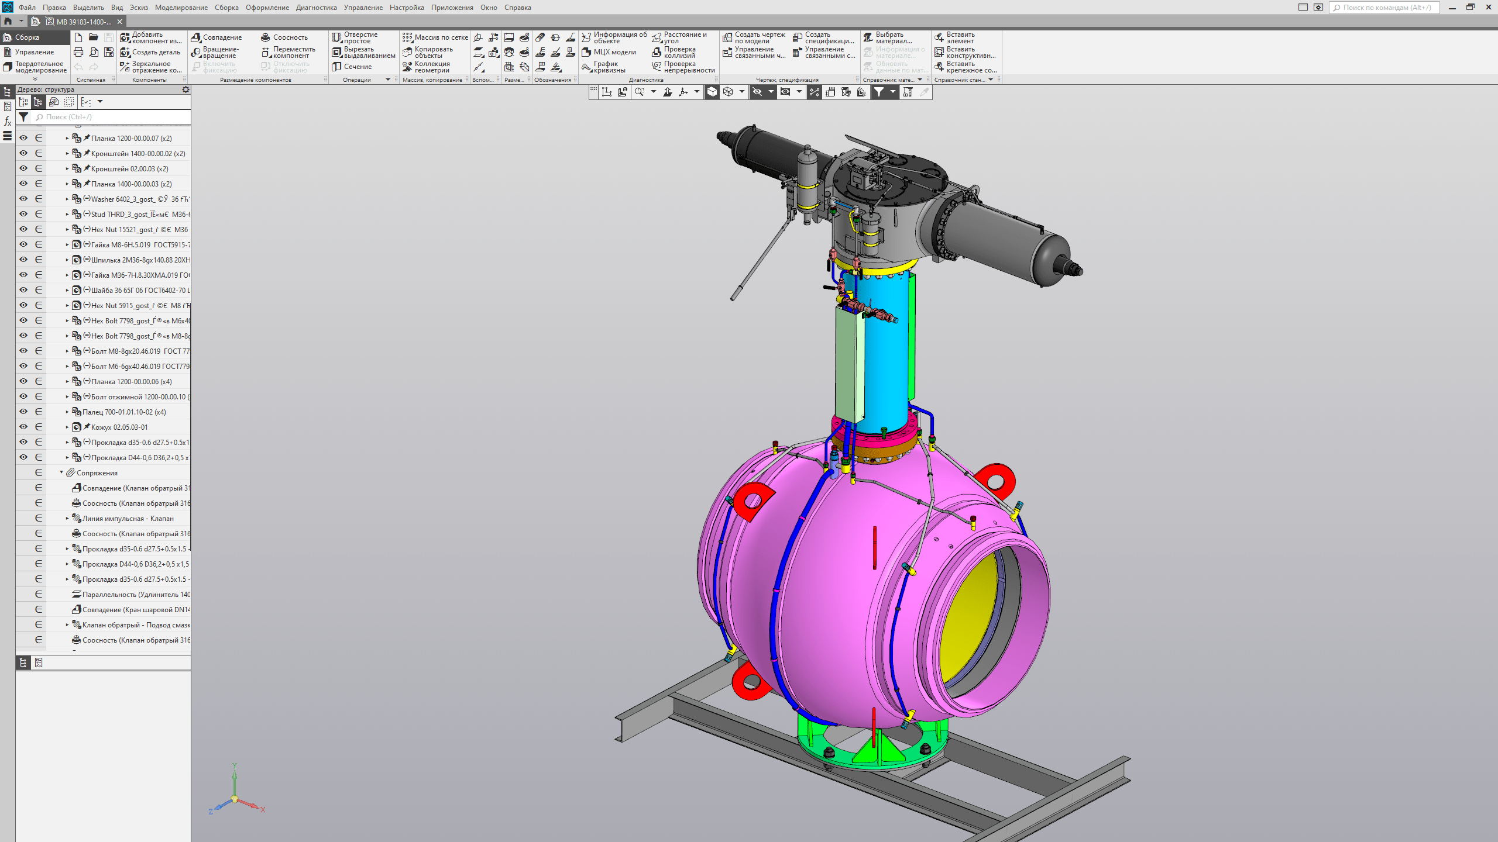Click the open file folder icon

[94, 37]
